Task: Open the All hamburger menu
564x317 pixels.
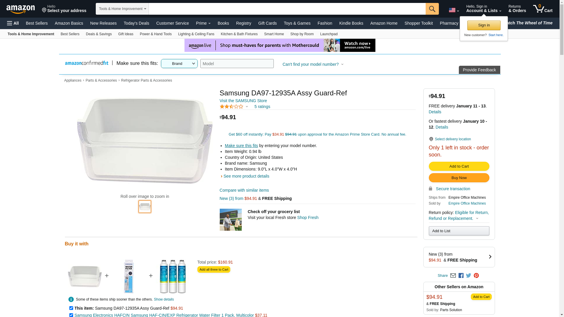Action: coord(13,23)
